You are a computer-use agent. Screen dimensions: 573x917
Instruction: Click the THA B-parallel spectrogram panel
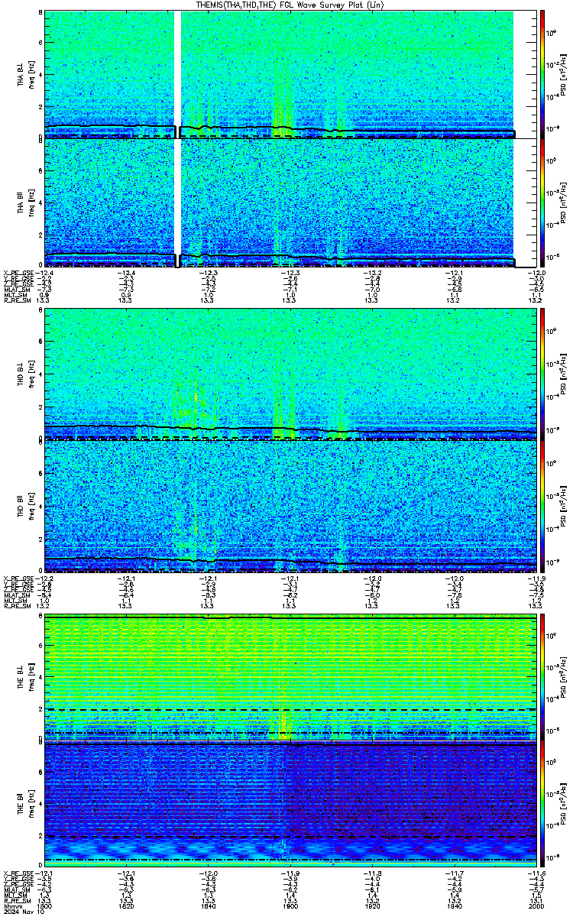[x=290, y=203]
